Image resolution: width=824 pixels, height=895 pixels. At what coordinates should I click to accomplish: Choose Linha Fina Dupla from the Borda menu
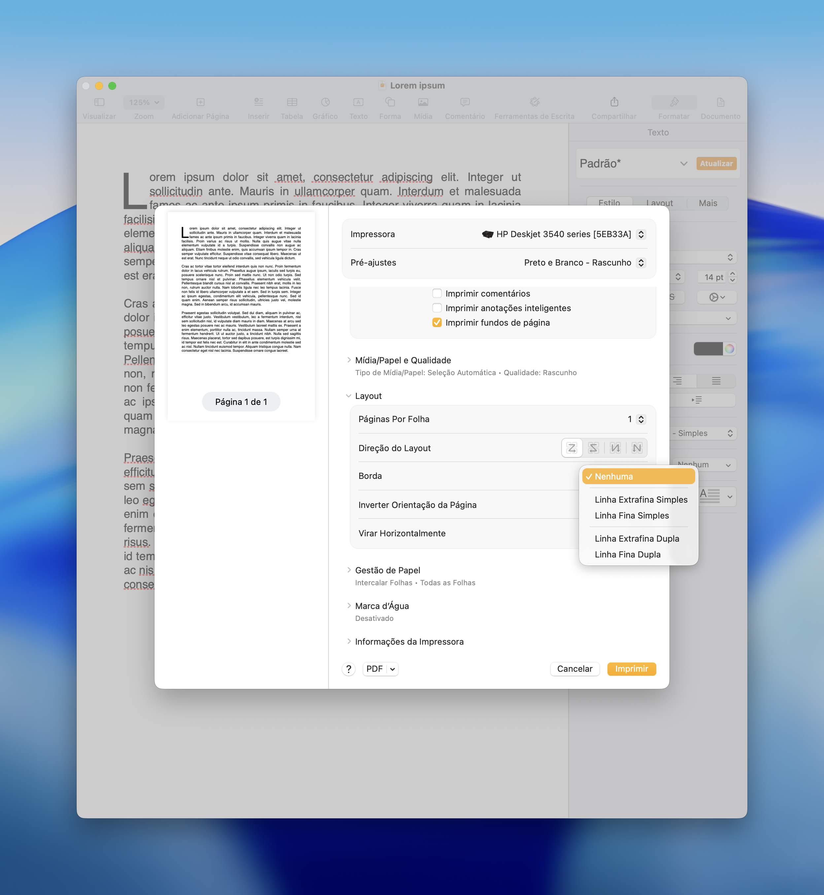(x=627, y=554)
